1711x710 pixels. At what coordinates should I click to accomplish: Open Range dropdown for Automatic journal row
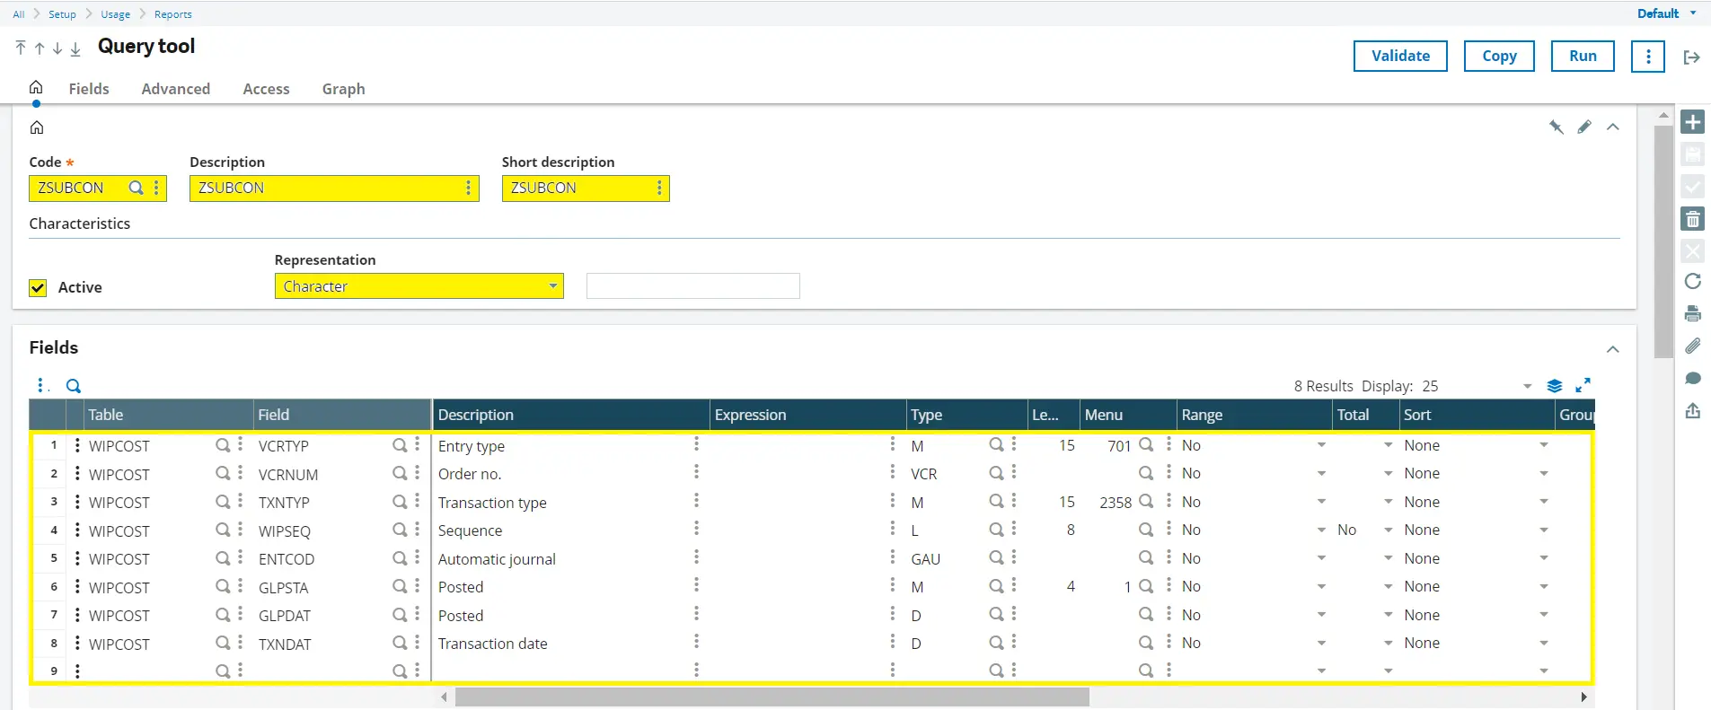tap(1321, 558)
